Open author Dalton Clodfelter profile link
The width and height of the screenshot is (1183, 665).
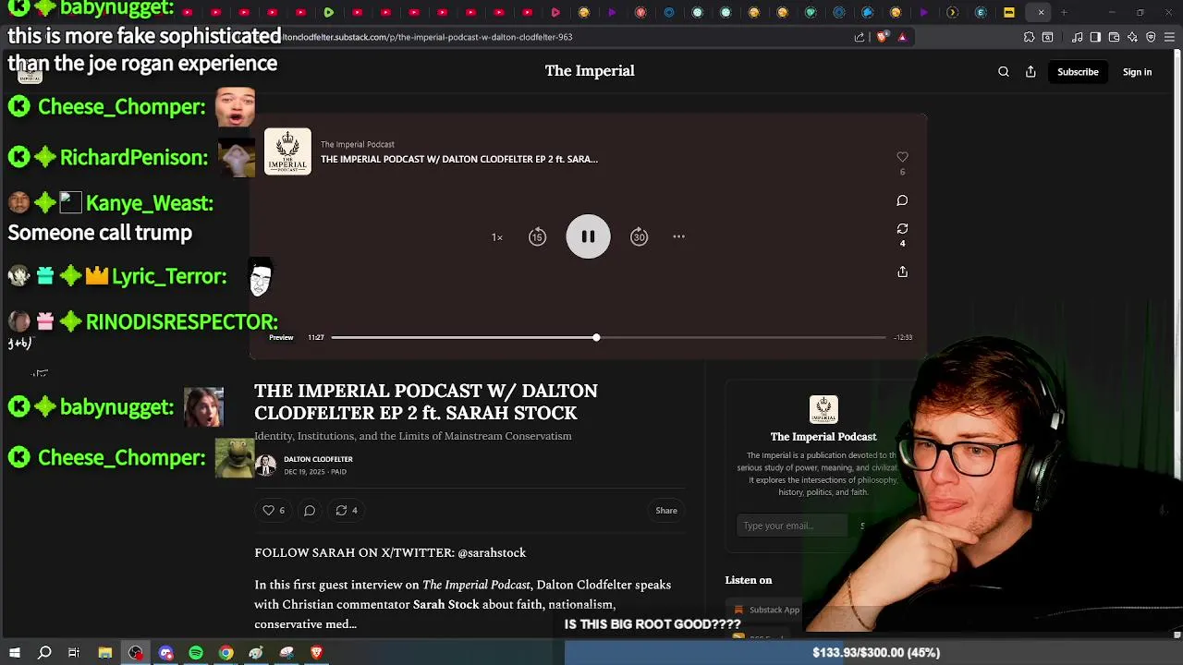318,459
